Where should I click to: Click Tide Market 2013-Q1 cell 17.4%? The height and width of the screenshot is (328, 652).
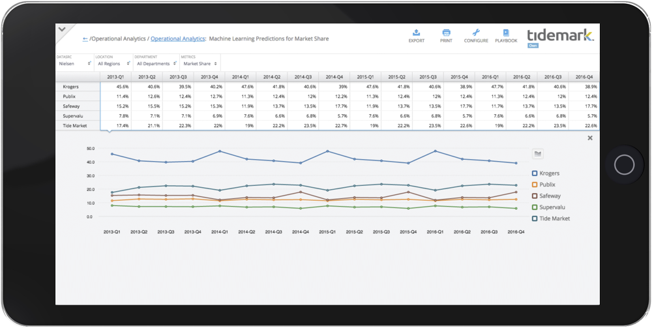click(x=115, y=126)
